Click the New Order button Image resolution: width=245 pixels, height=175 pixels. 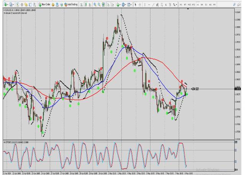point(44,4)
